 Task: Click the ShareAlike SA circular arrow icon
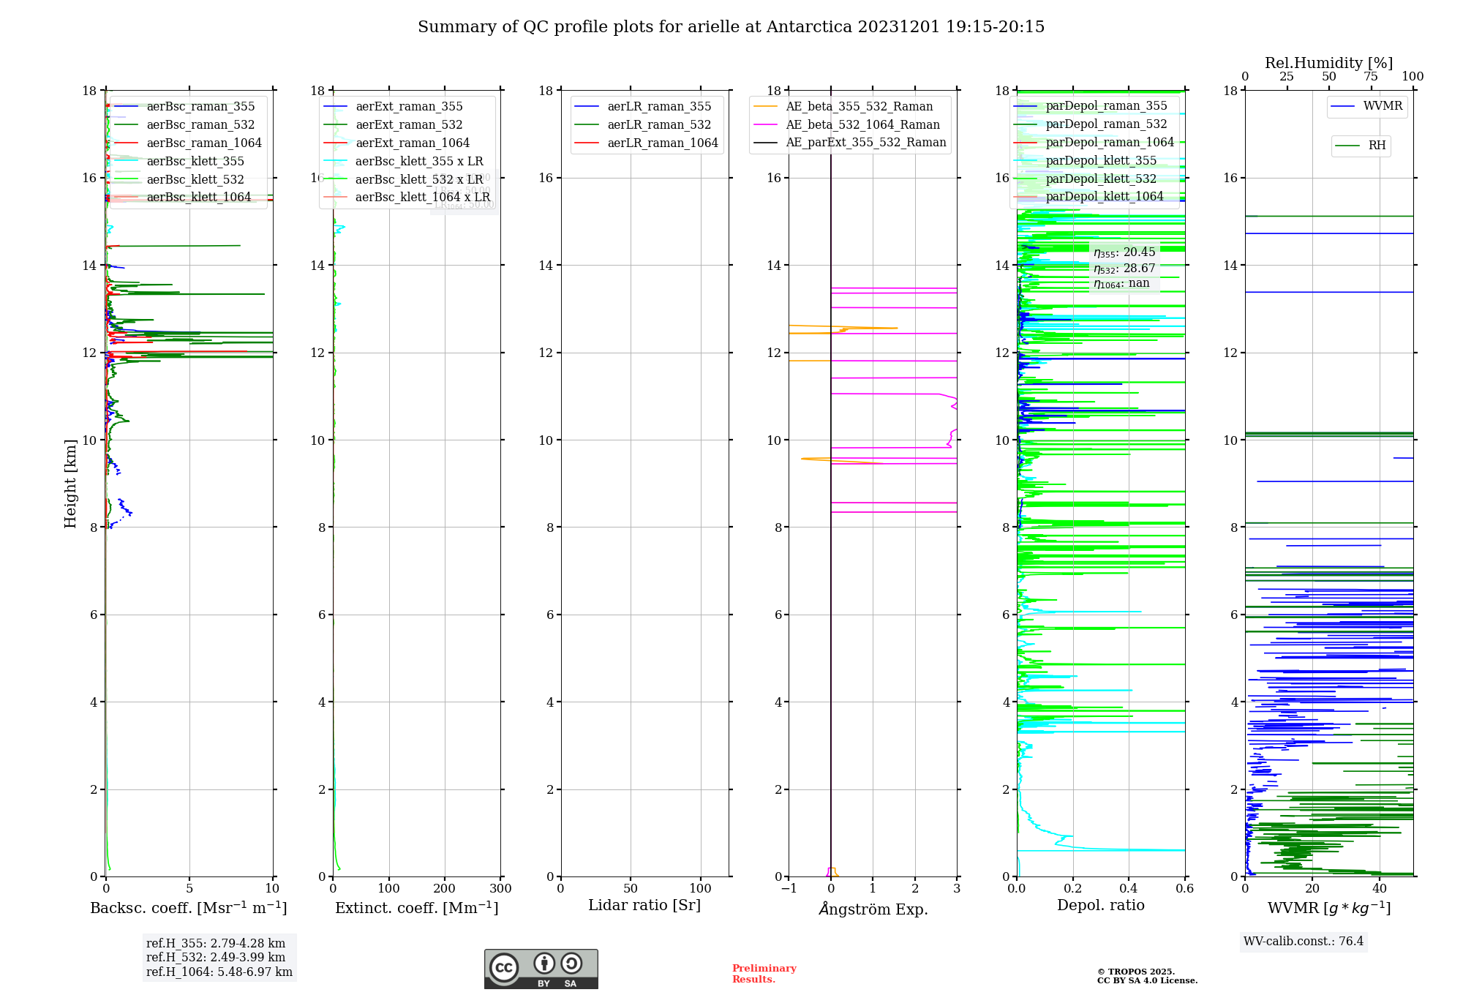[571, 964]
